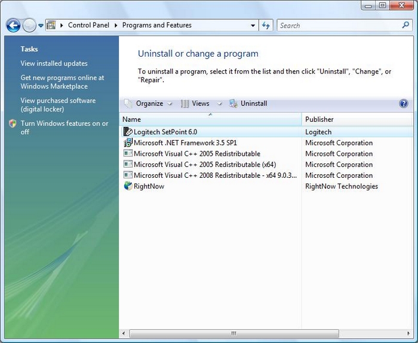Click the Views grid icon
The width and height of the screenshot is (418, 343).
[x=185, y=104]
